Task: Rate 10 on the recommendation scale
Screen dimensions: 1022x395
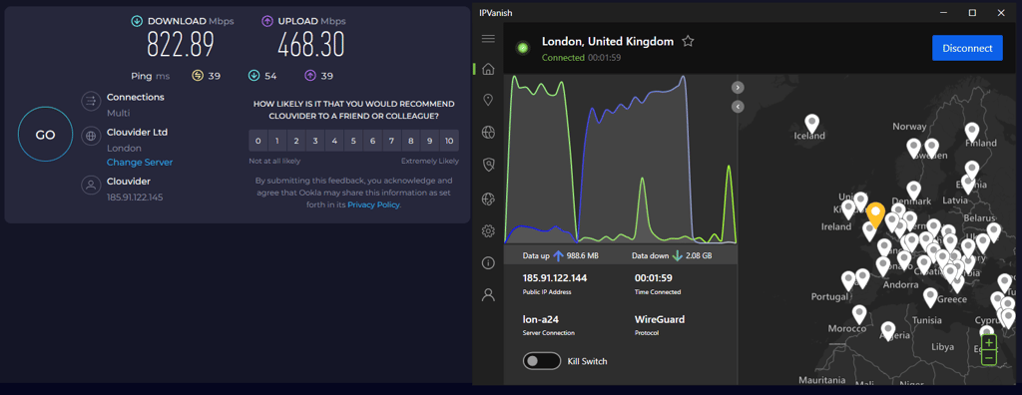Action: click(x=450, y=141)
